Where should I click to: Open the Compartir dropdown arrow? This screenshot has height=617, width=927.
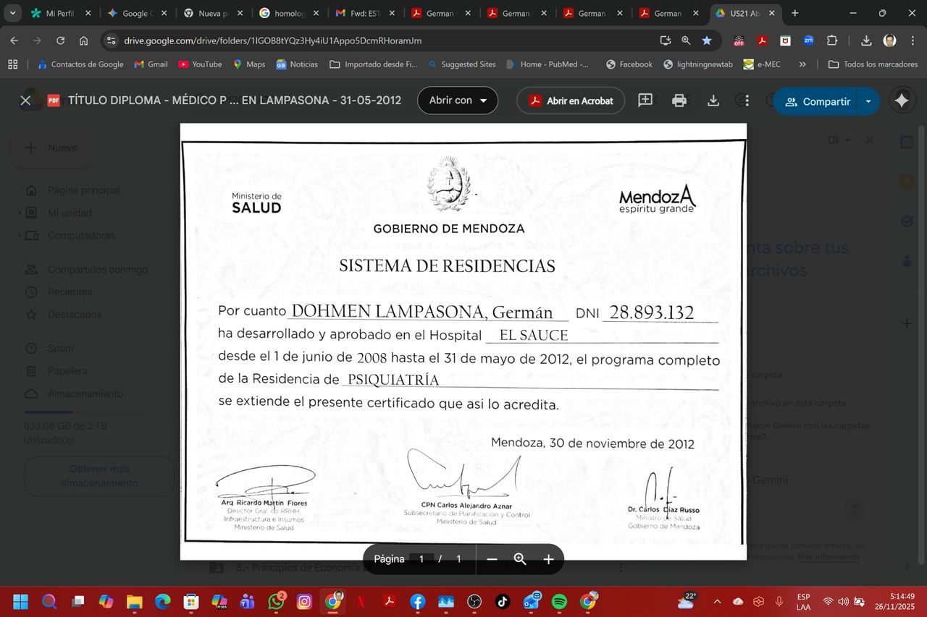click(x=868, y=101)
